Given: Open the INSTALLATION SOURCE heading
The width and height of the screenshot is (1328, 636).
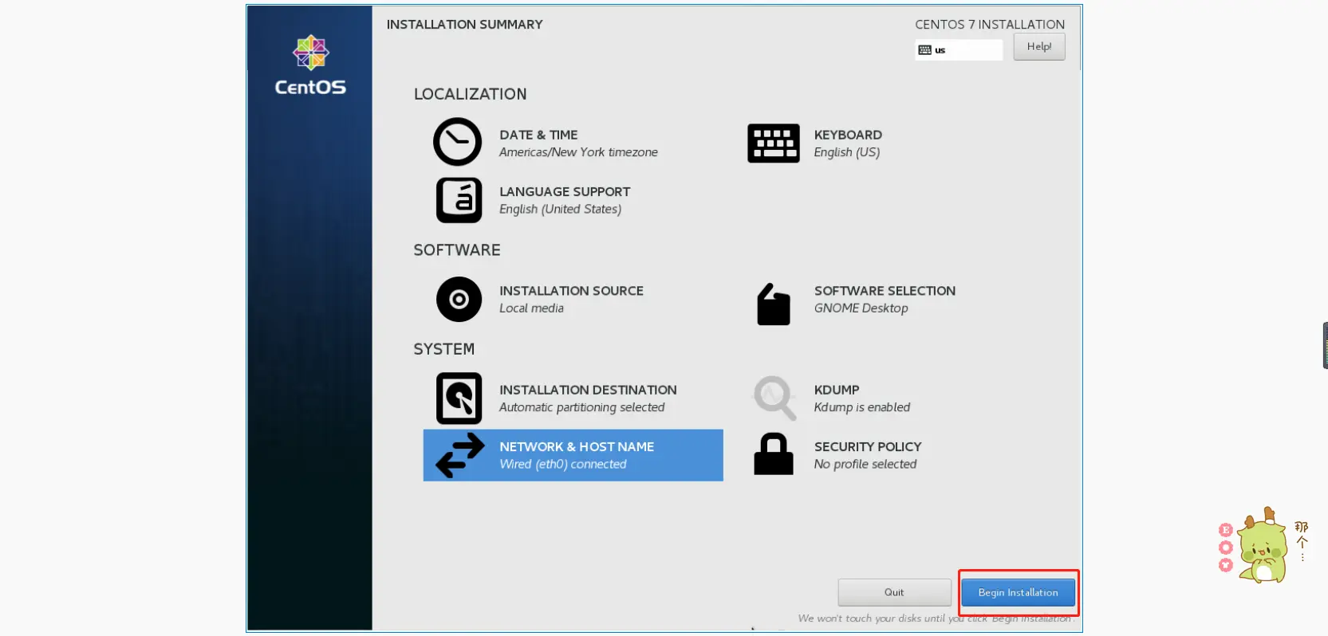Looking at the screenshot, I should click(x=571, y=291).
